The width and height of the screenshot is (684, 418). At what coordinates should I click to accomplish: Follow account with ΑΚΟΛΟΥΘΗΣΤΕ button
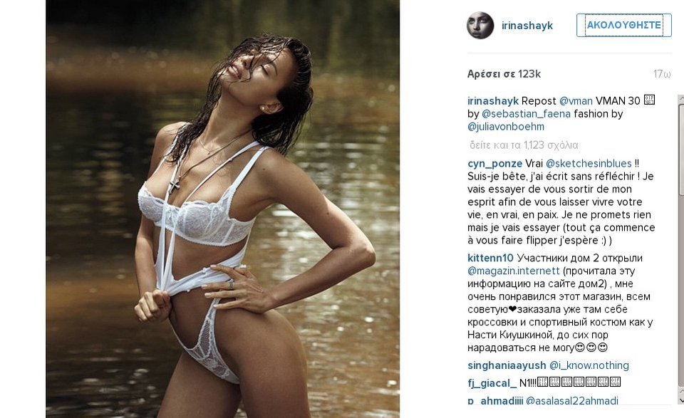click(624, 26)
